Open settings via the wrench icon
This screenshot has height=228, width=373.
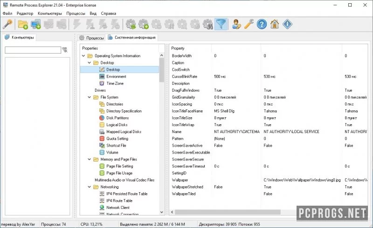[x=249, y=24]
